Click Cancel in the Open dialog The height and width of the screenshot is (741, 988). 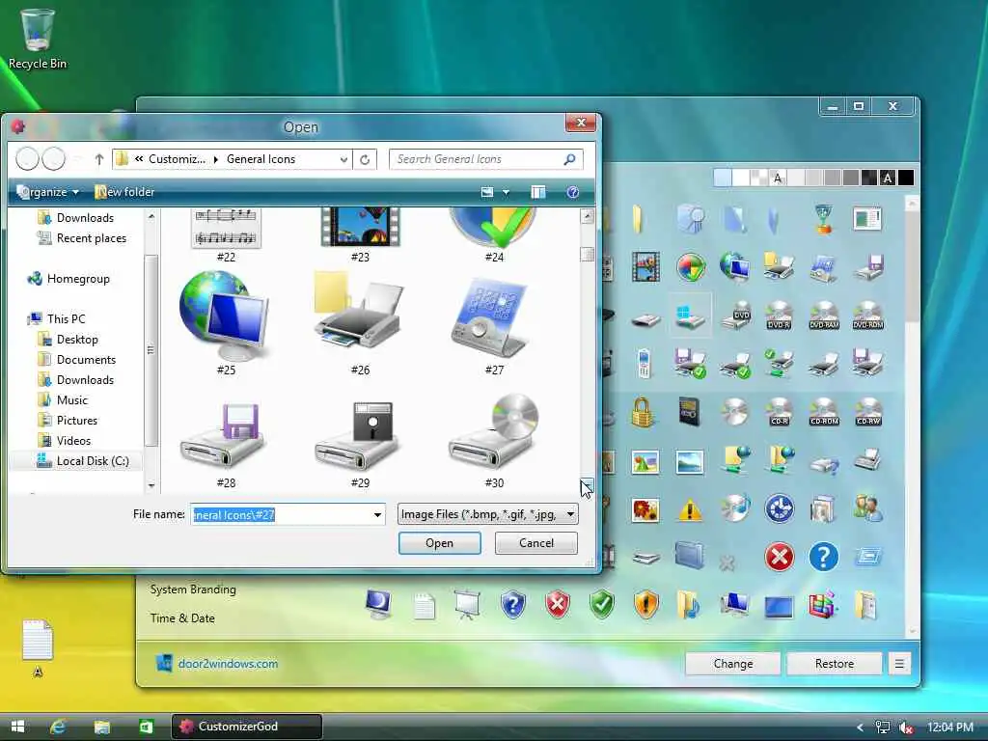[x=536, y=543]
